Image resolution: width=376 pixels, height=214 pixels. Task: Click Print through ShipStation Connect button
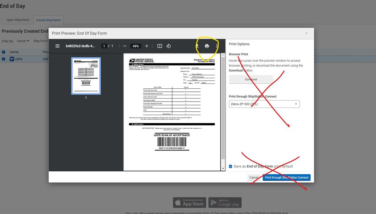[x=286, y=178]
